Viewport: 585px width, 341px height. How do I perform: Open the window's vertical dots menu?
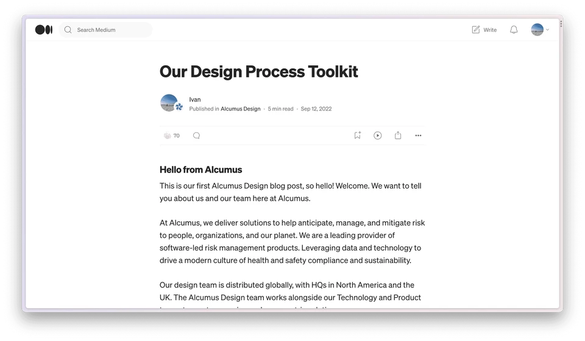561,24
